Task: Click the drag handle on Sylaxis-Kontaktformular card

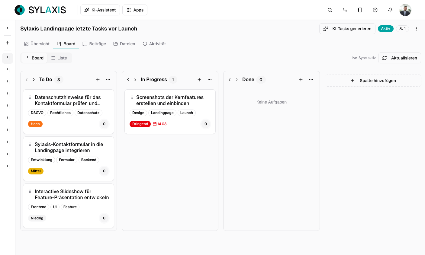Action: click(30, 144)
